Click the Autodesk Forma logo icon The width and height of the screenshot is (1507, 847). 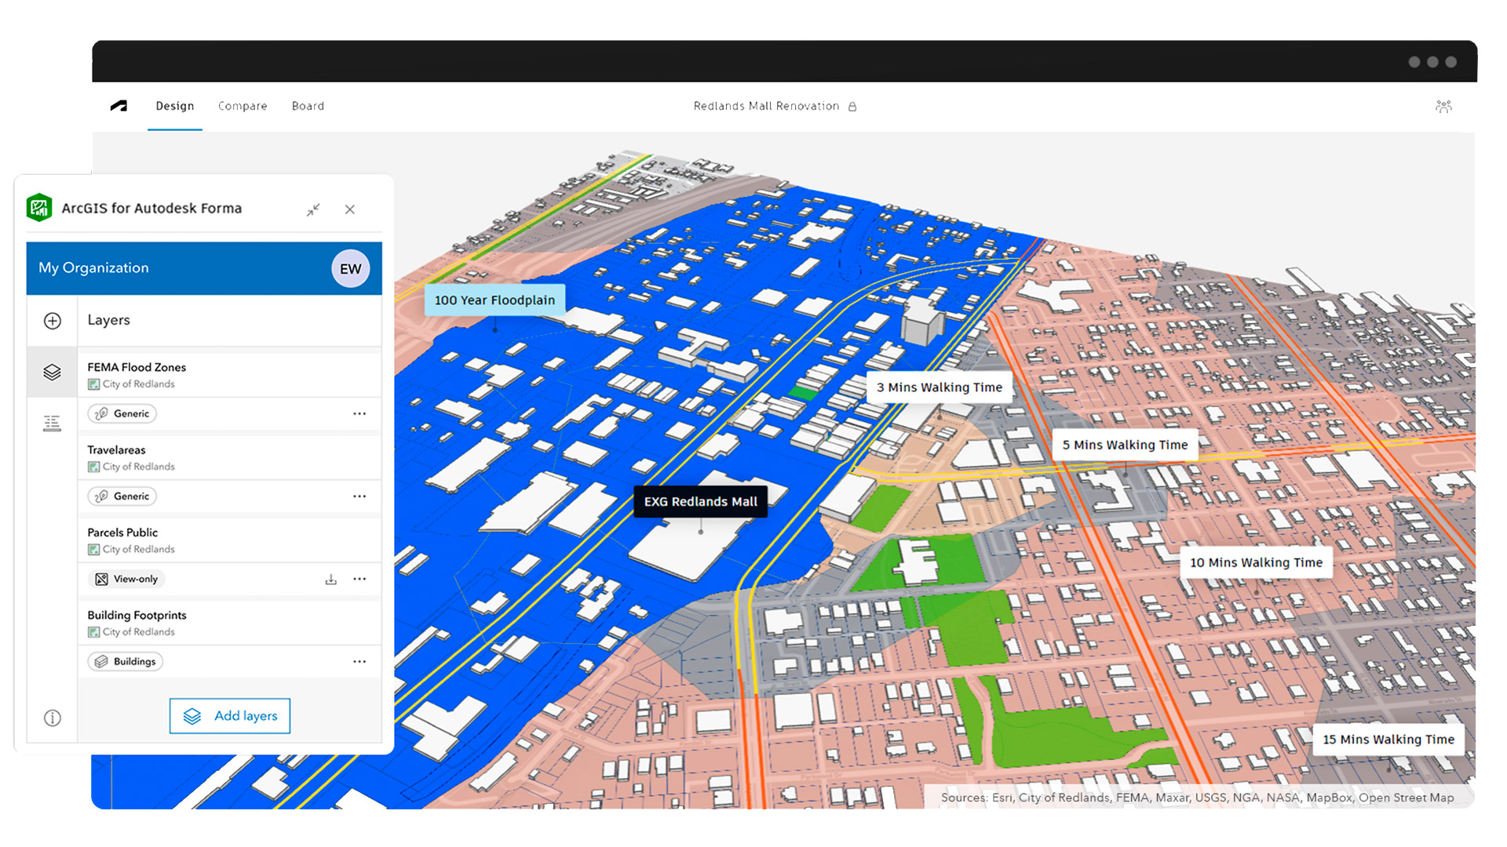tap(119, 106)
